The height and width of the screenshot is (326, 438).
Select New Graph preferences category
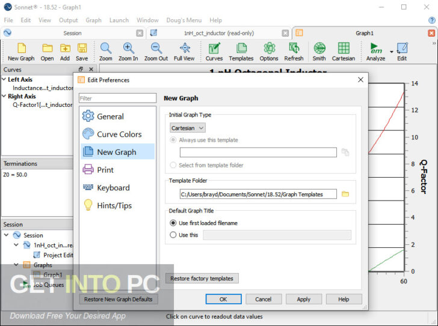click(117, 152)
